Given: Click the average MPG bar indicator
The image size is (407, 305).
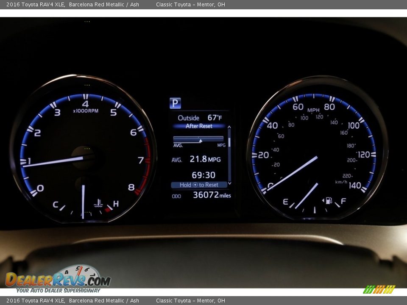Looking at the screenshot, I should 198,139.
